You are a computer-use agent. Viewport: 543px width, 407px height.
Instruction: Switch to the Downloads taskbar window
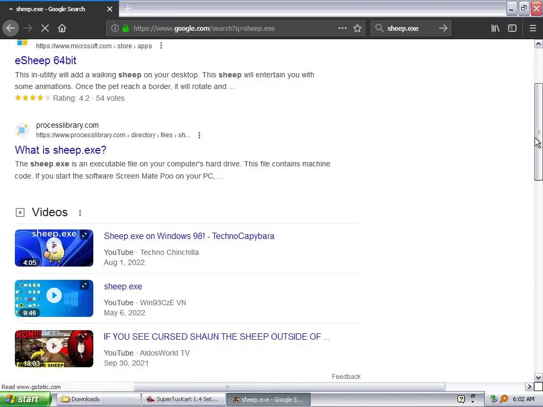click(99, 400)
